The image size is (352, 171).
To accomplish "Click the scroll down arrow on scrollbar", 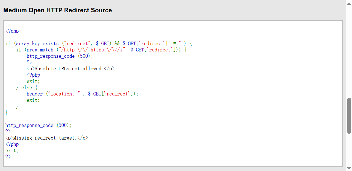I will [349, 168].
